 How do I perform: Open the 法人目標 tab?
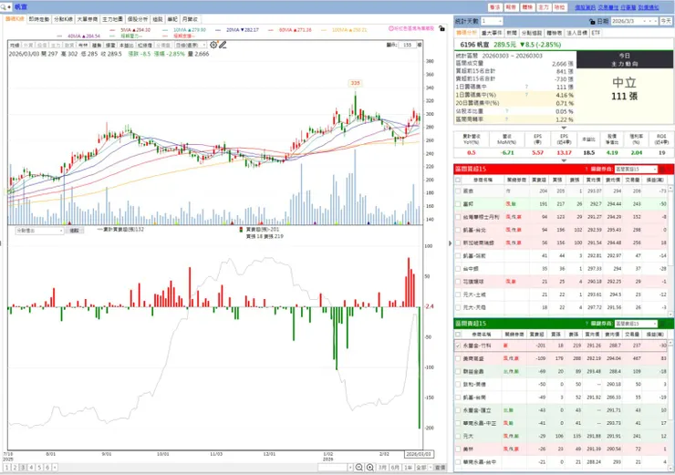click(576, 33)
